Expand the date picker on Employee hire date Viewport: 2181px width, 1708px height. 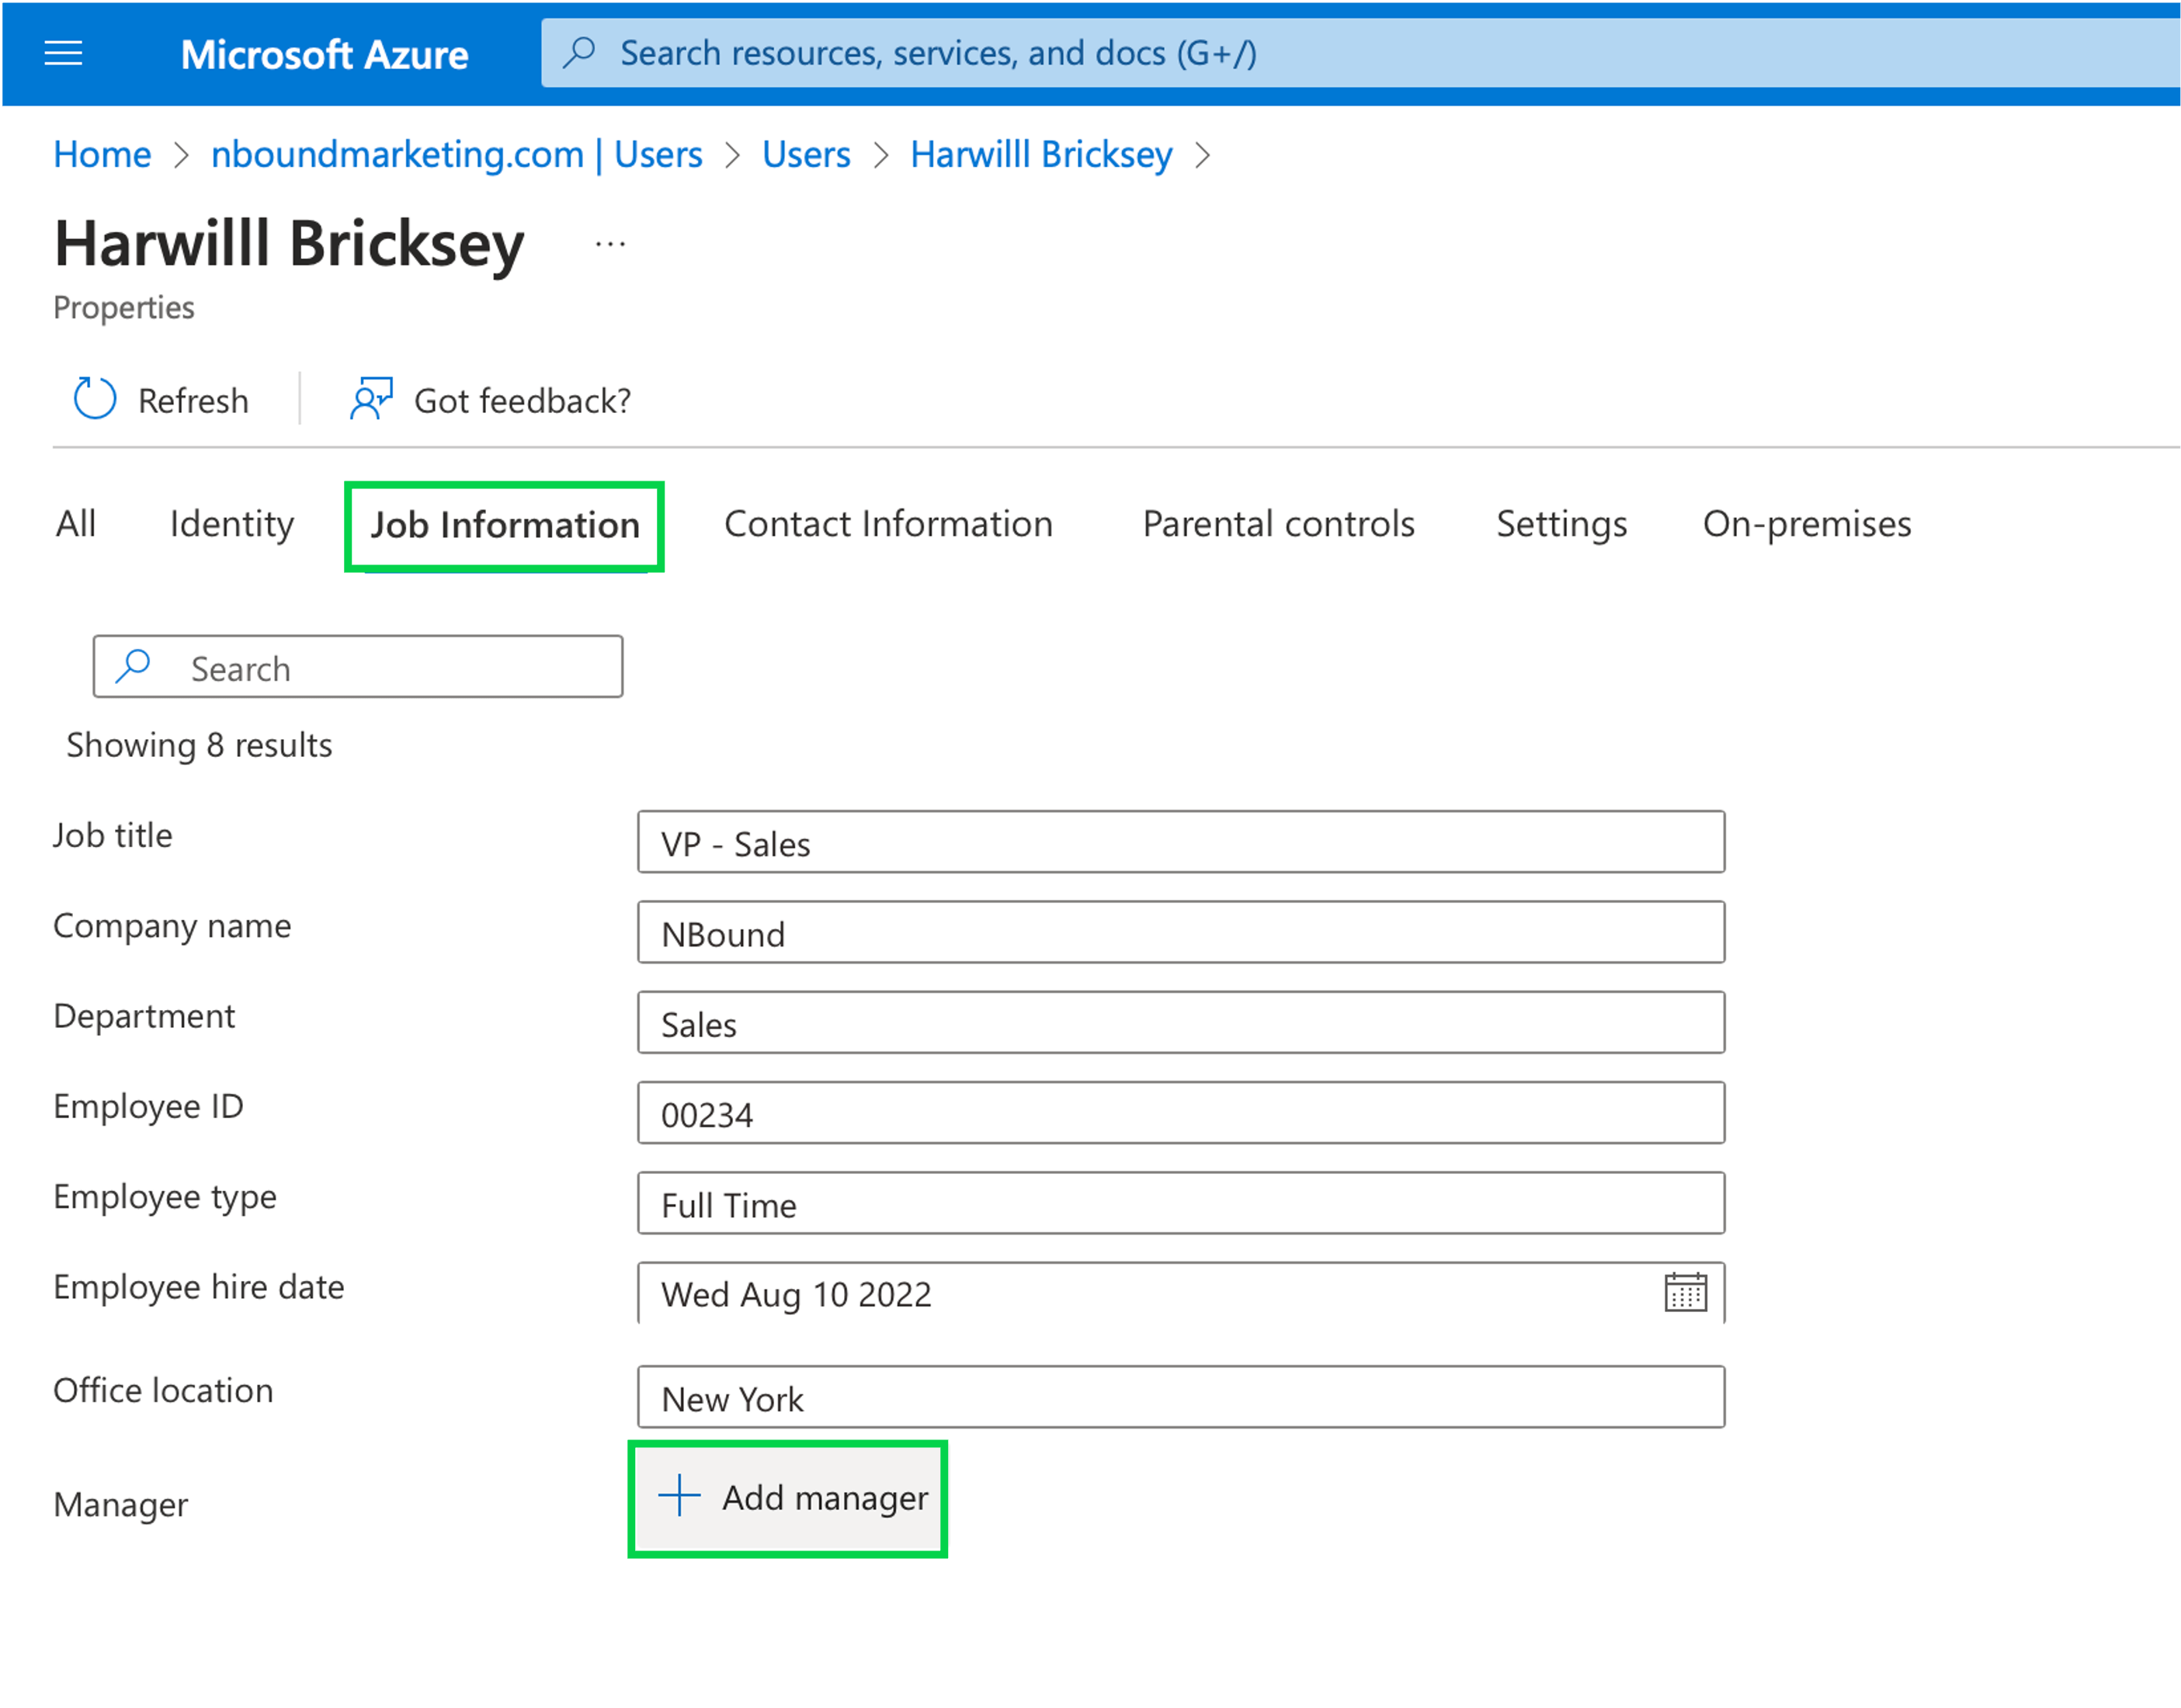[x=1686, y=1293]
